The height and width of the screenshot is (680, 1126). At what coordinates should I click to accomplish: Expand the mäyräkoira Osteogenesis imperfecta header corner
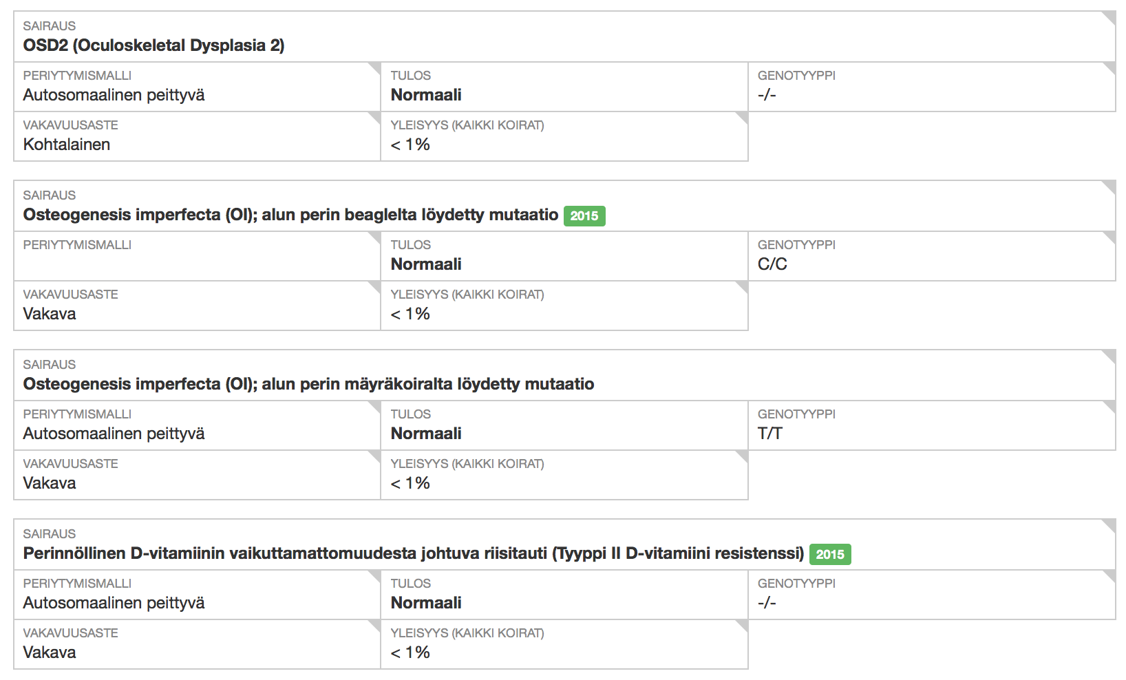coord(1109,355)
